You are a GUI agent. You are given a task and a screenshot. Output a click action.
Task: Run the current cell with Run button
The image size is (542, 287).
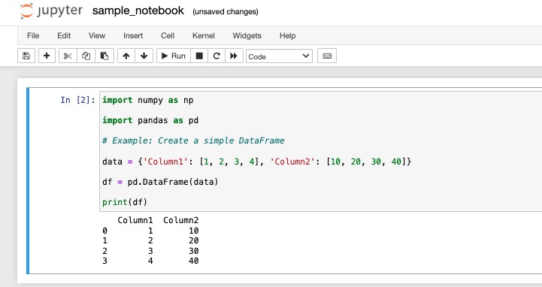(x=174, y=56)
